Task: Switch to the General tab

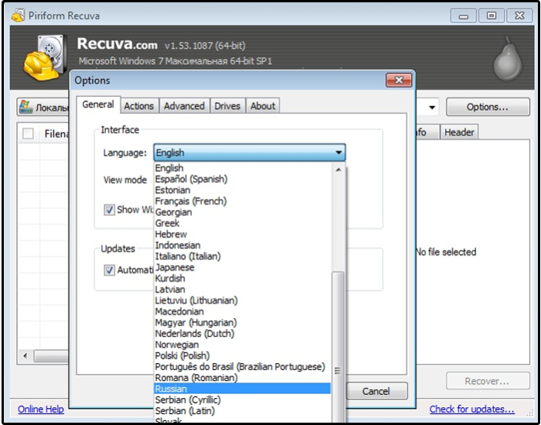Action: point(98,105)
